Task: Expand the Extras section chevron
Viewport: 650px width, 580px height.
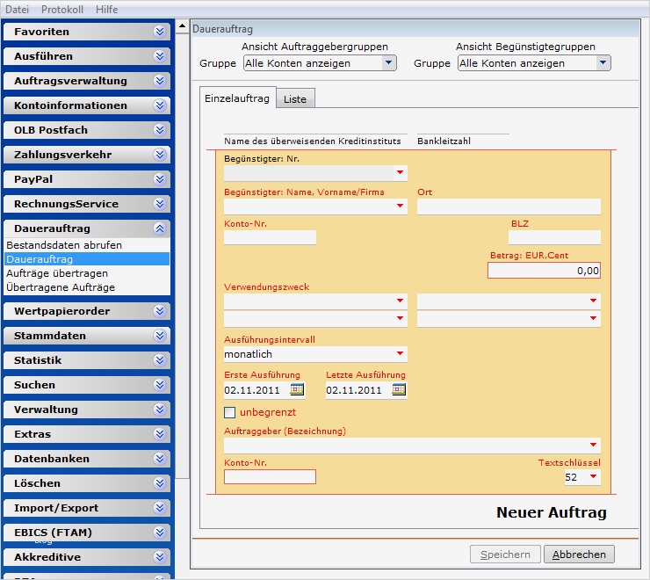Action: pos(160,434)
